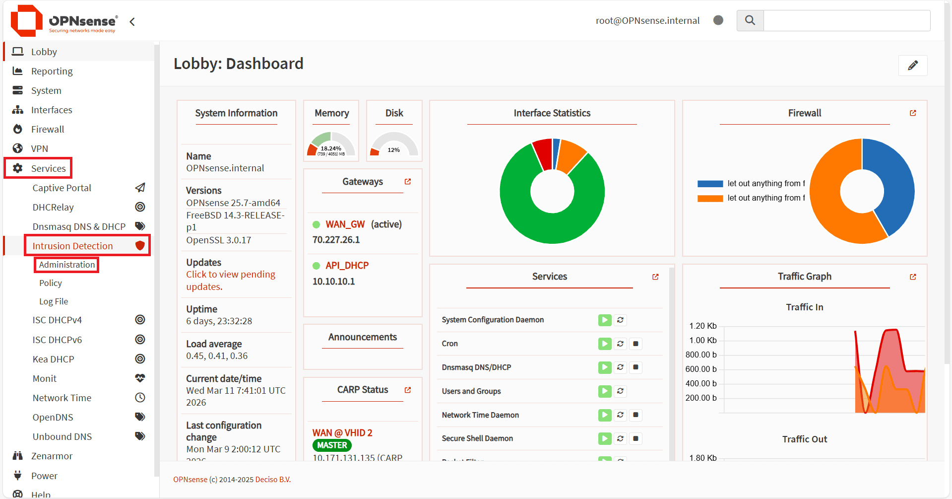Stop the Dnsmasq DNS/DHCP service
This screenshot has width=952, height=499.
(x=635, y=367)
